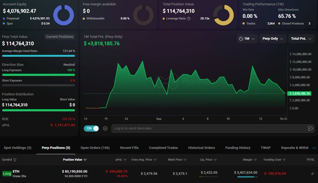Image resolution: width=318 pixels, height=183 pixels.
Task: Sort by Position Value column icon
Action: coord(85,160)
